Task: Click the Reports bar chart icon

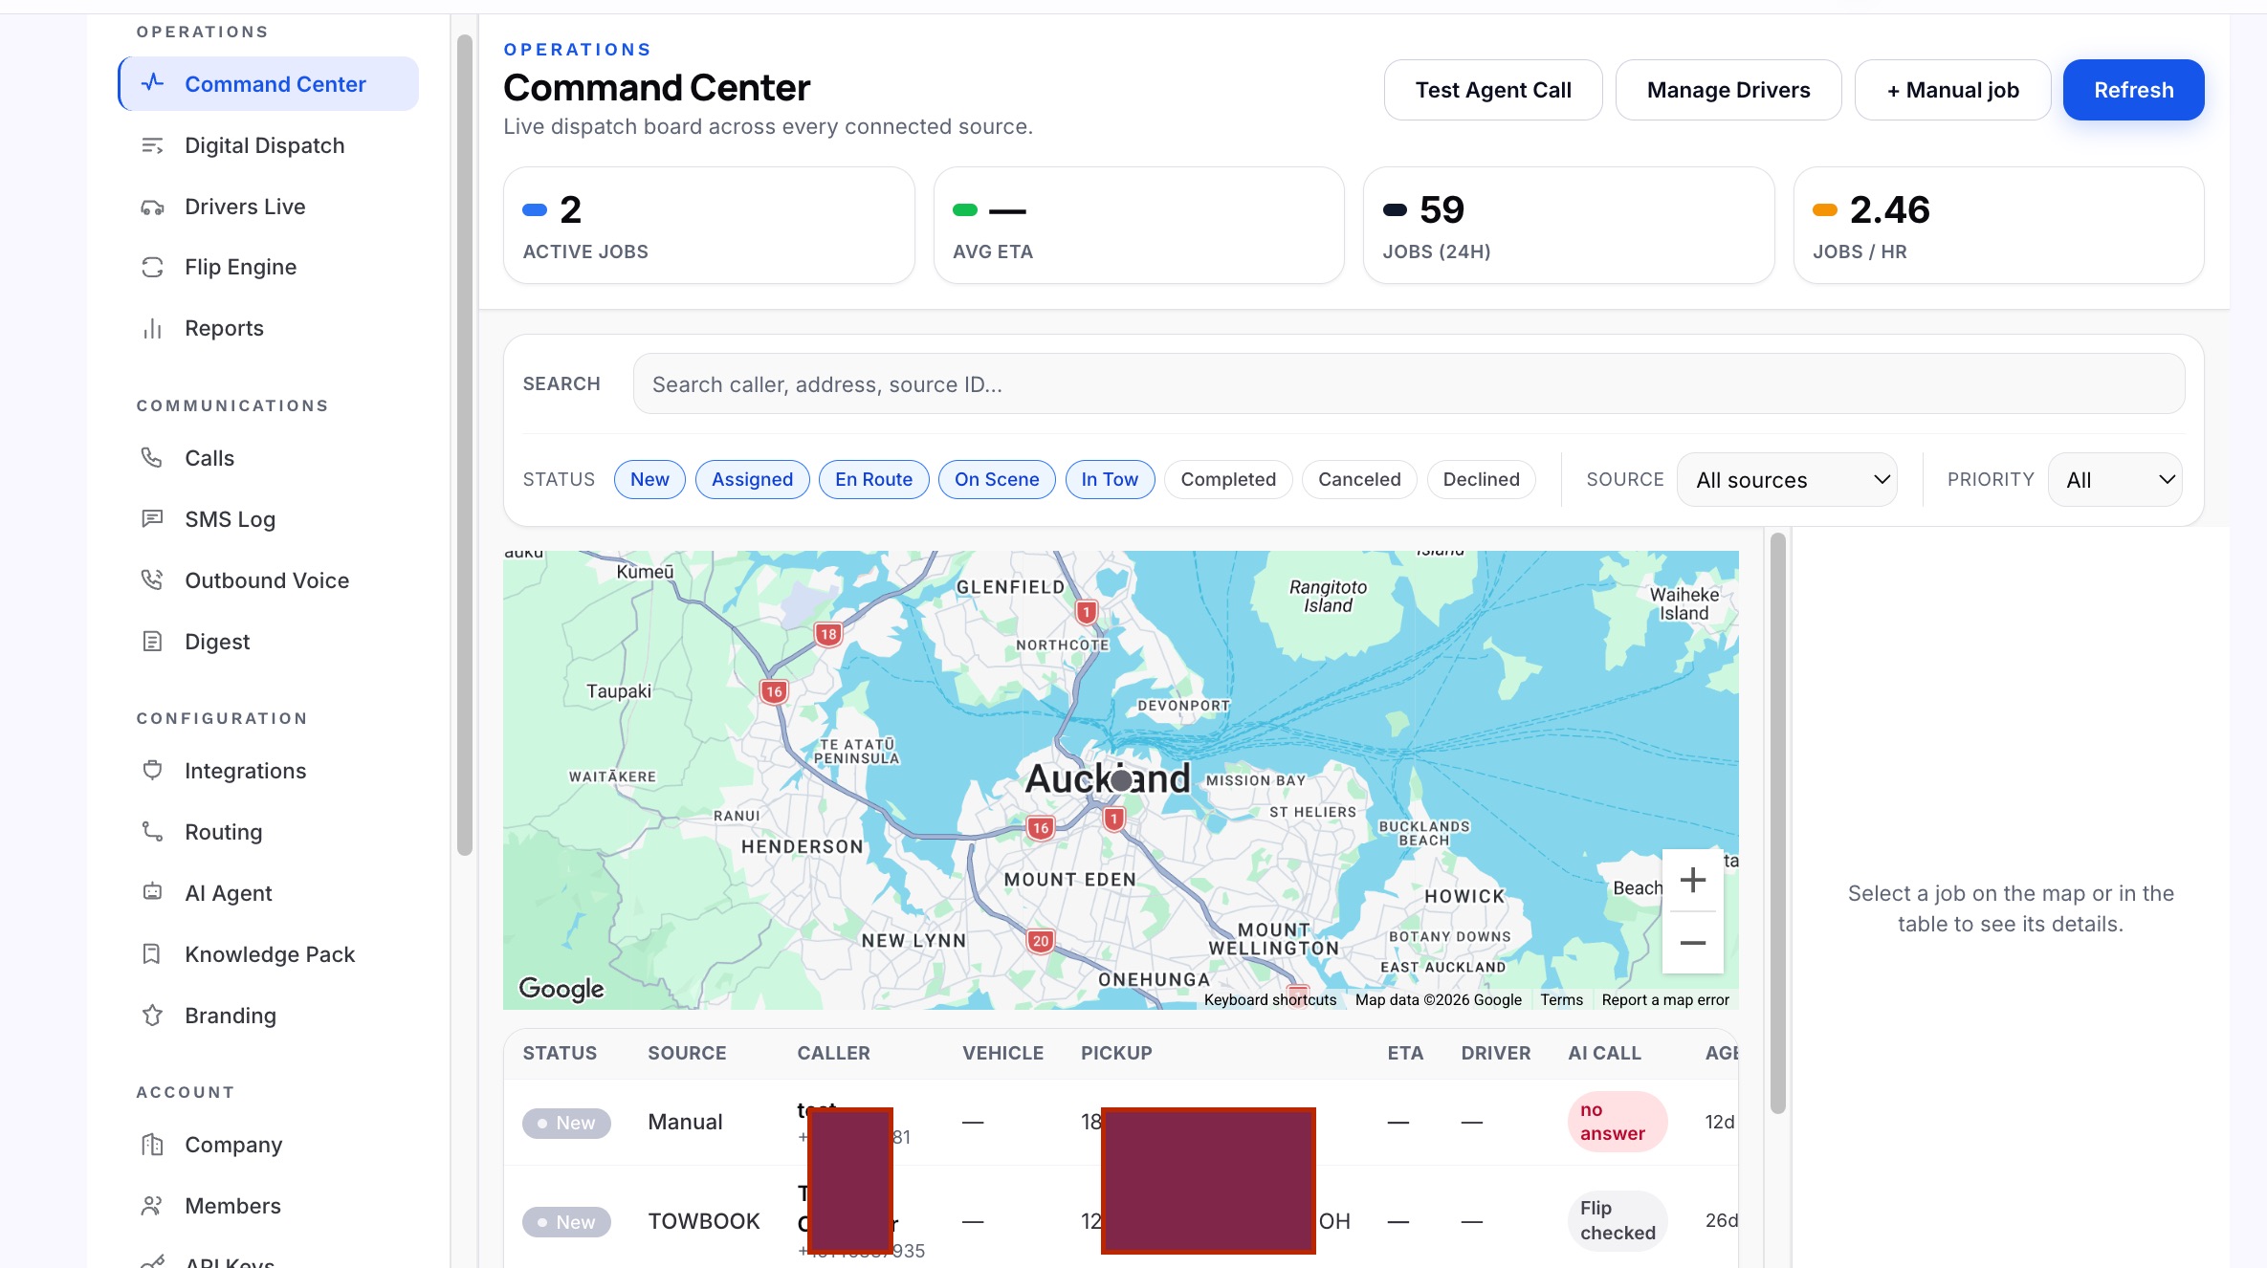Action: pyautogui.click(x=152, y=328)
